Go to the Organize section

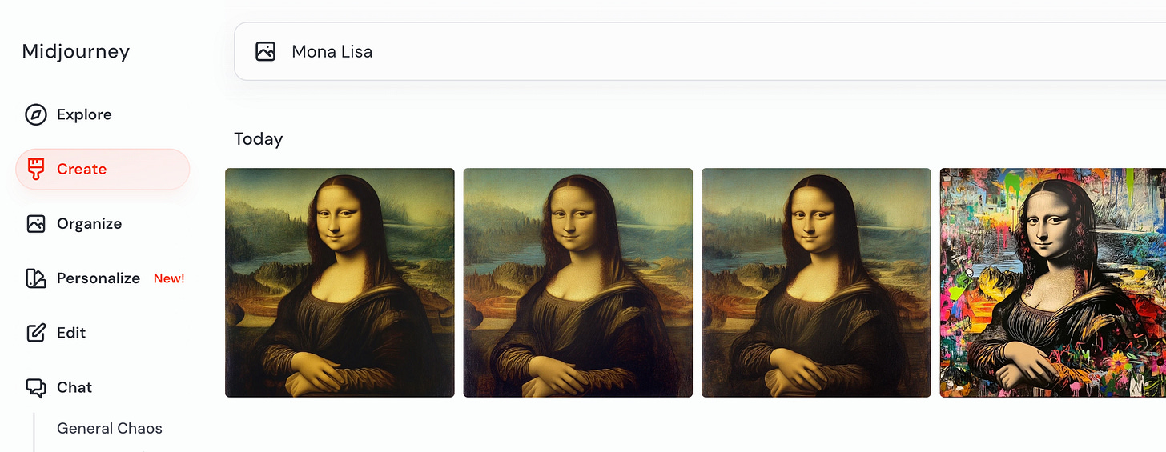click(x=89, y=223)
